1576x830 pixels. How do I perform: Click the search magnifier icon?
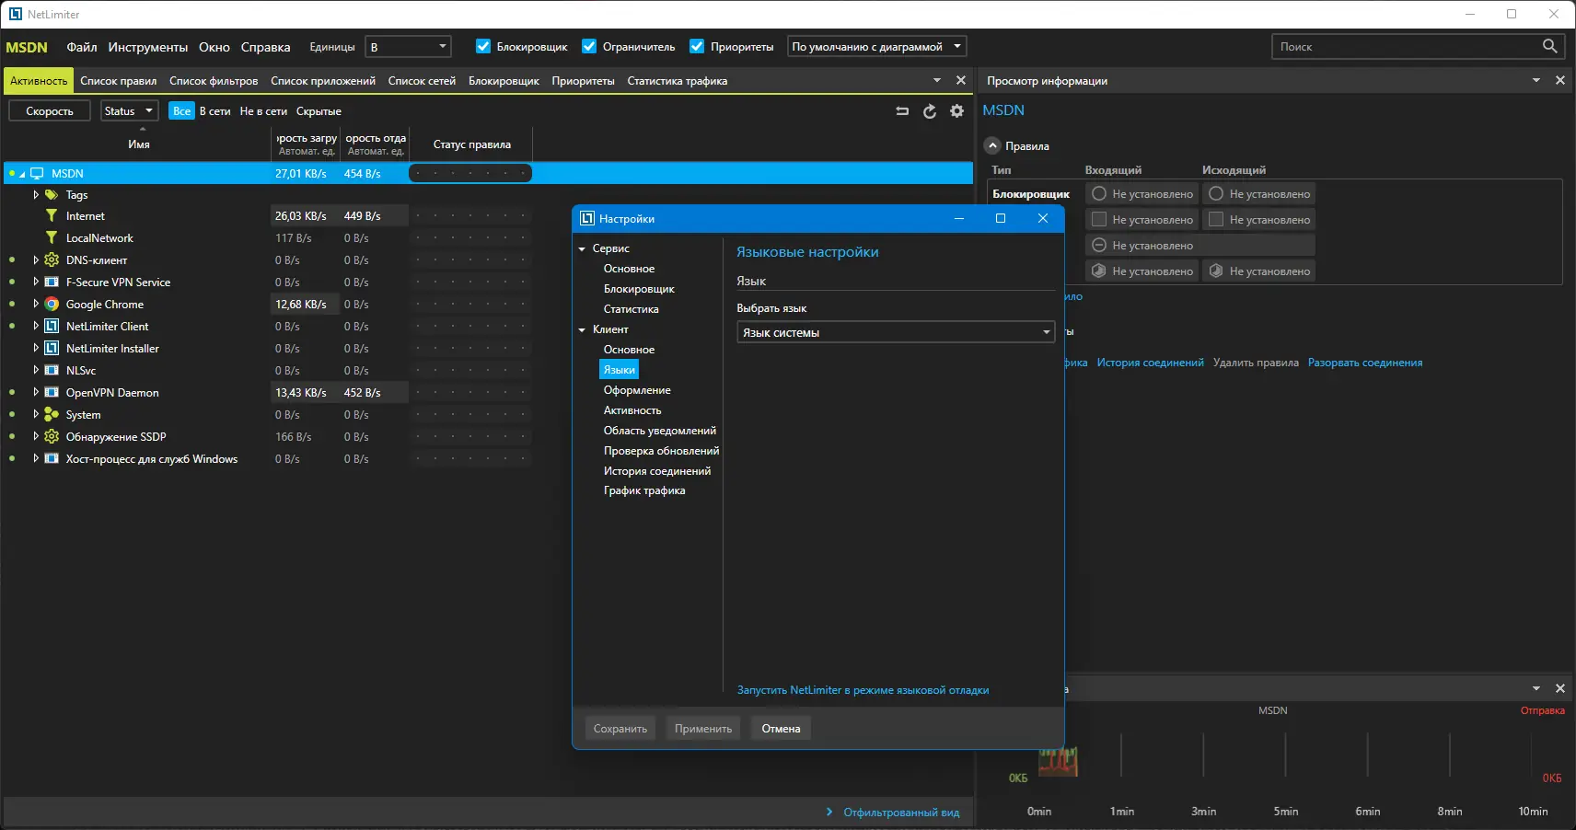[1549, 46]
